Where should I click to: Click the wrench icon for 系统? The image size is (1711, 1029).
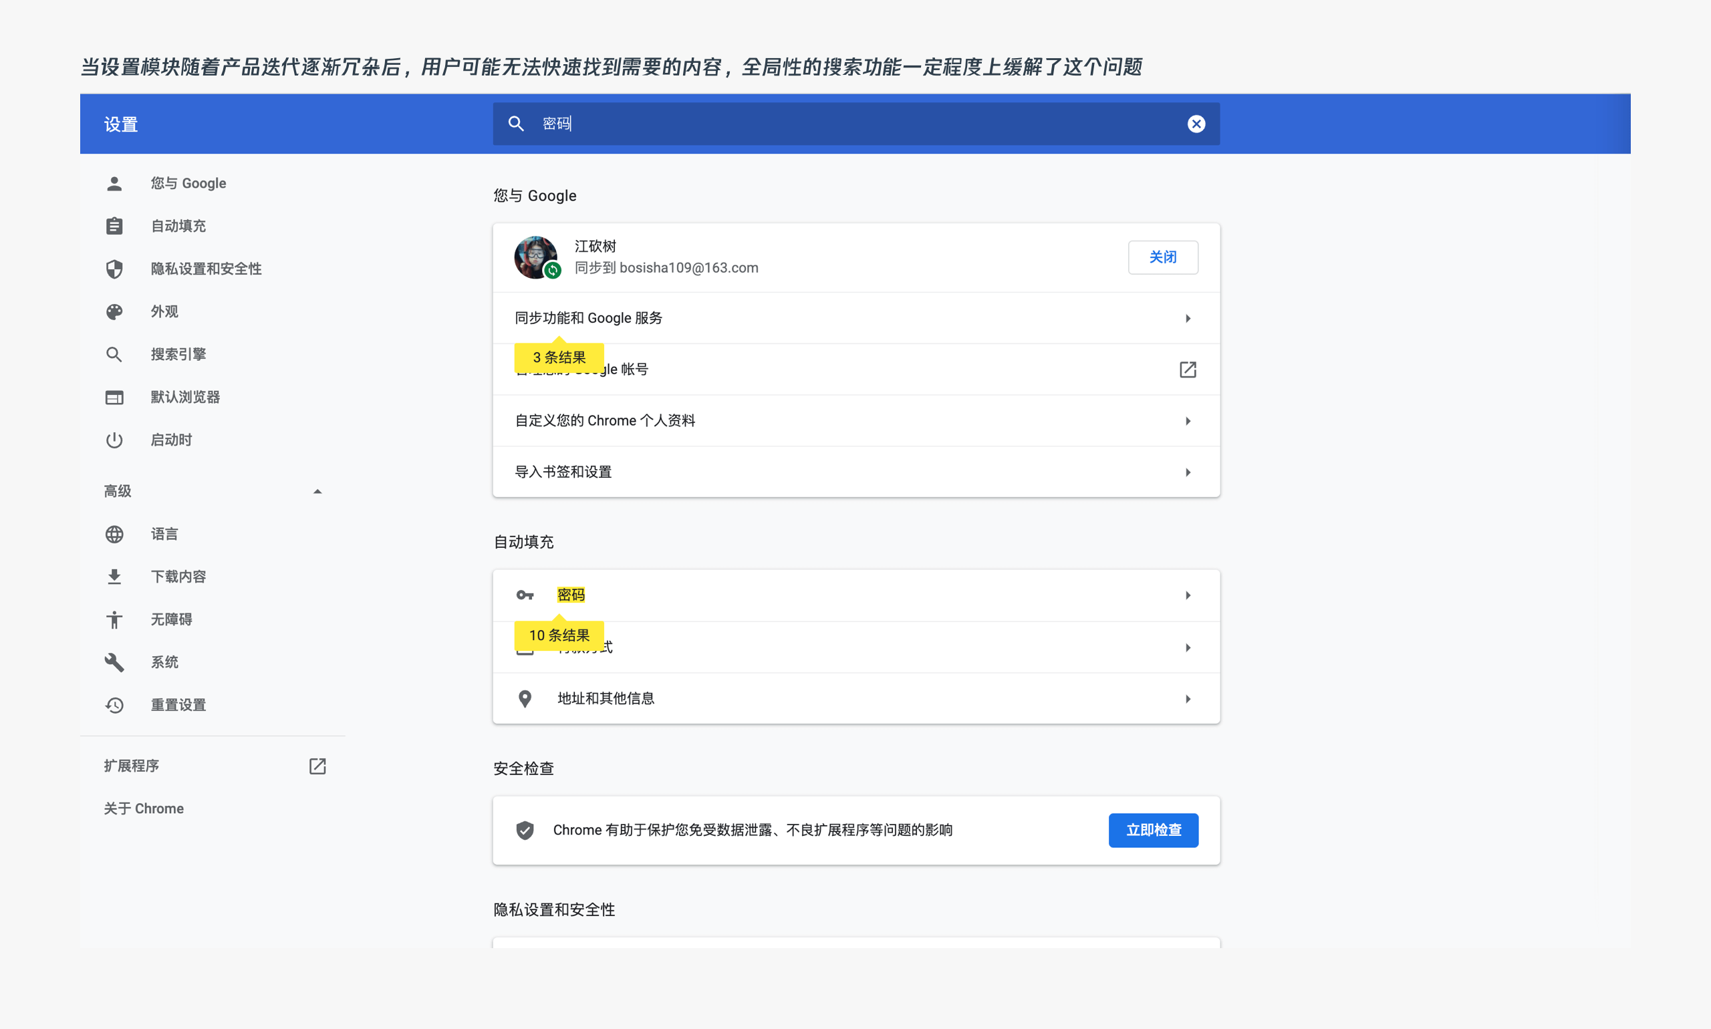coord(114,662)
